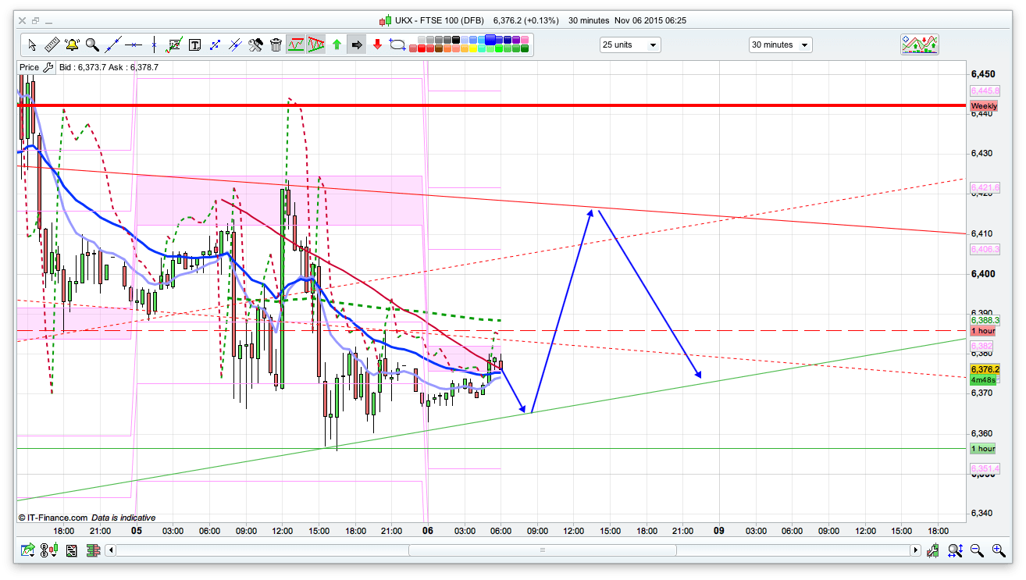This screenshot has width=1026, height=580.
Task: Open the hammer and wrench tools icon
Action: (255, 44)
